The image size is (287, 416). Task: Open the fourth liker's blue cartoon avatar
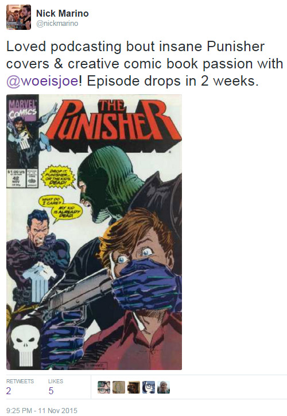(149, 387)
